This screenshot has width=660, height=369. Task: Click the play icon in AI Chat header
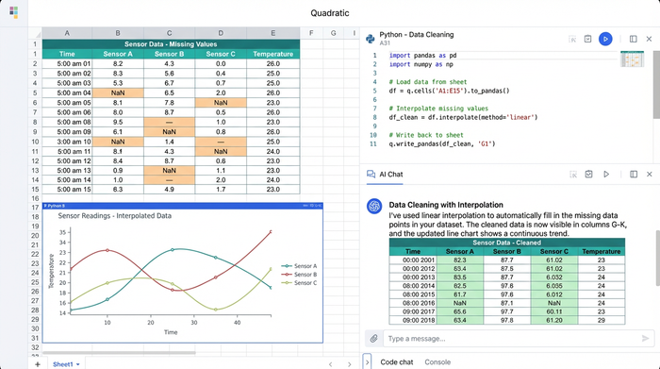click(x=606, y=174)
